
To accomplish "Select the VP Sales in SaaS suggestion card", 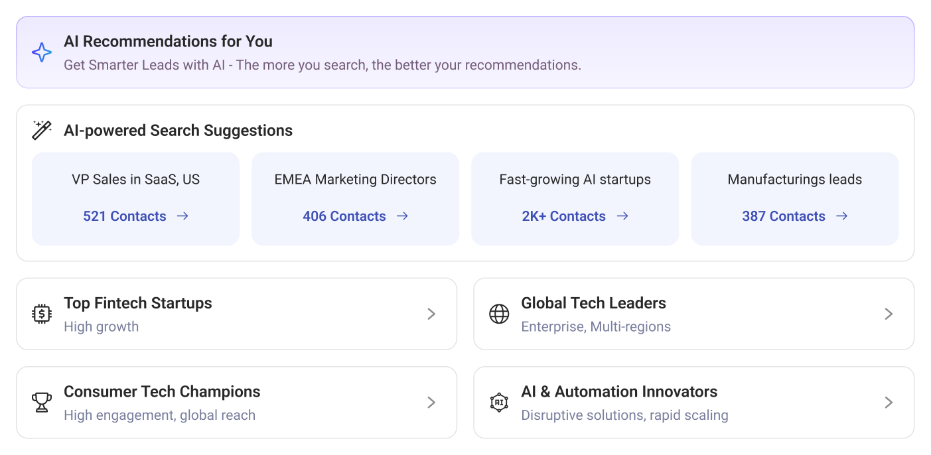I will 135,179.
